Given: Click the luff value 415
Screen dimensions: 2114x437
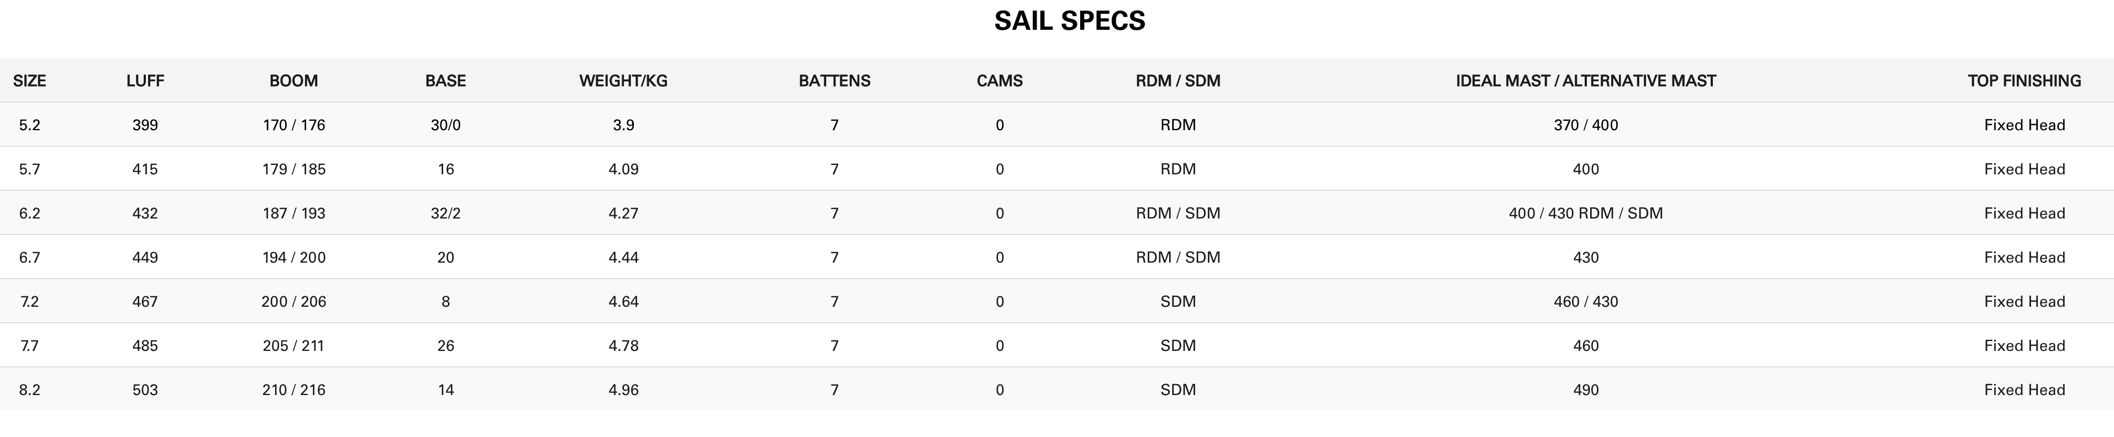Looking at the screenshot, I should [145, 169].
